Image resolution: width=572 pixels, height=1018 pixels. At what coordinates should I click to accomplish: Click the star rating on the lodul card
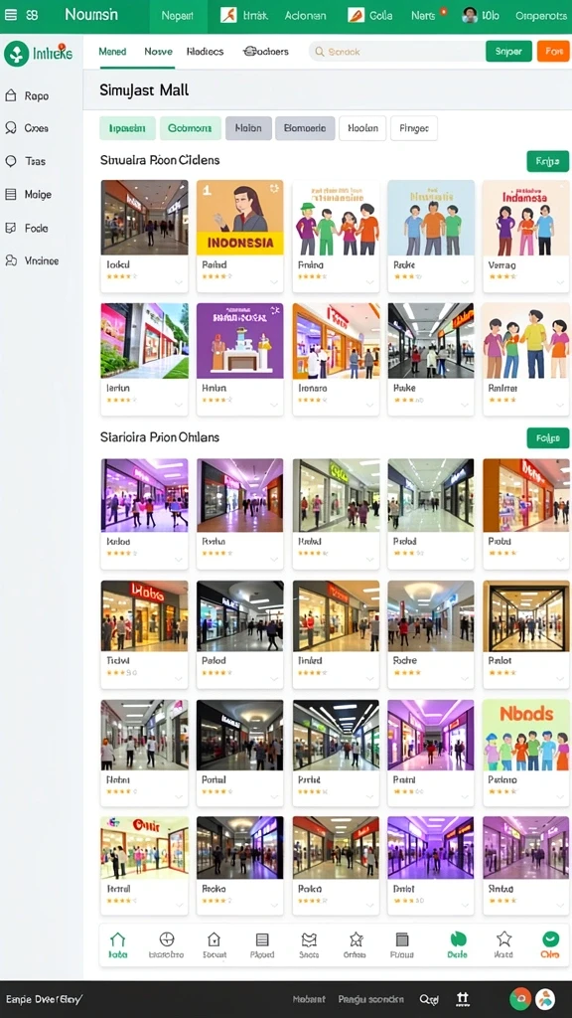pyautogui.click(x=122, y=276)
